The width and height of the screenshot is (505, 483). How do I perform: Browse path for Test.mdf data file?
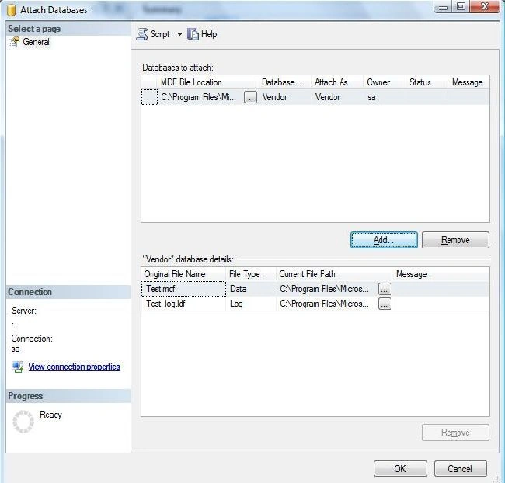click(x=385, y=289)
